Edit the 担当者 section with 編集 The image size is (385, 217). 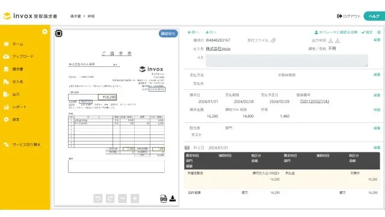(377, 128)
